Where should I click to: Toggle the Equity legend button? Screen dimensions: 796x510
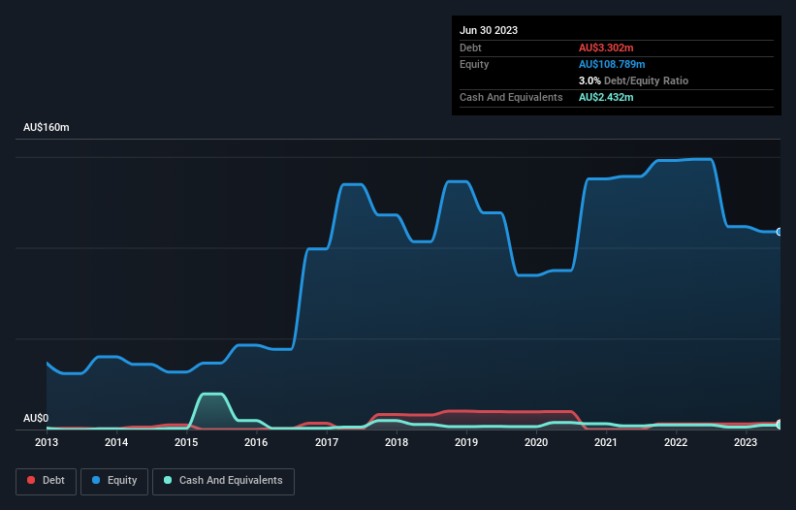[114, 481]
